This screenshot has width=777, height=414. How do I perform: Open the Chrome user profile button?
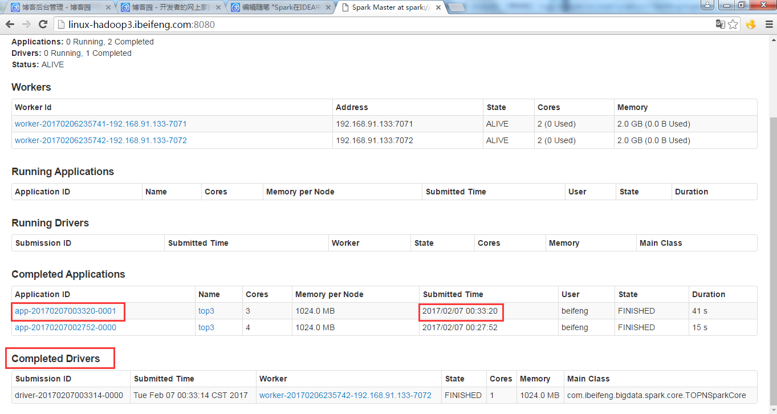click(x=707, y=5)
